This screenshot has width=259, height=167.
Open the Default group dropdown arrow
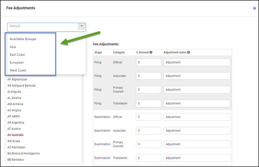[x=82, y=26]
